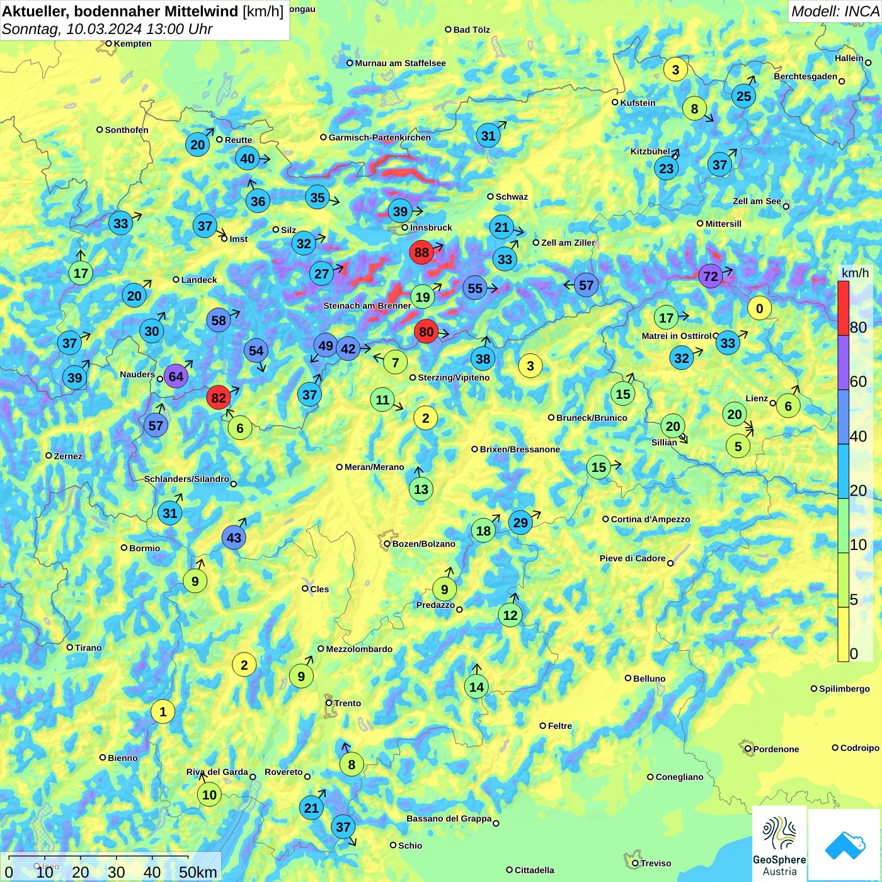Select the 55 km/h station circle
882x882 pixels.
475,288
